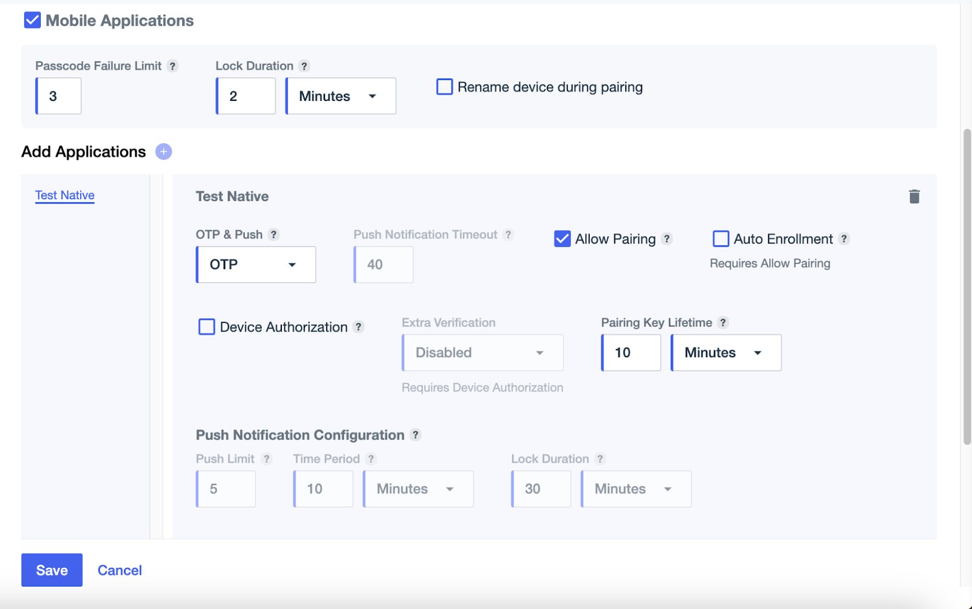Open Pairing Key Lifetime units dropdown
Image resolution: width=972 pixels, height=609 pixels.
coord(725,353)
